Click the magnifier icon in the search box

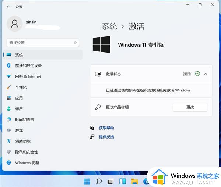75,43
